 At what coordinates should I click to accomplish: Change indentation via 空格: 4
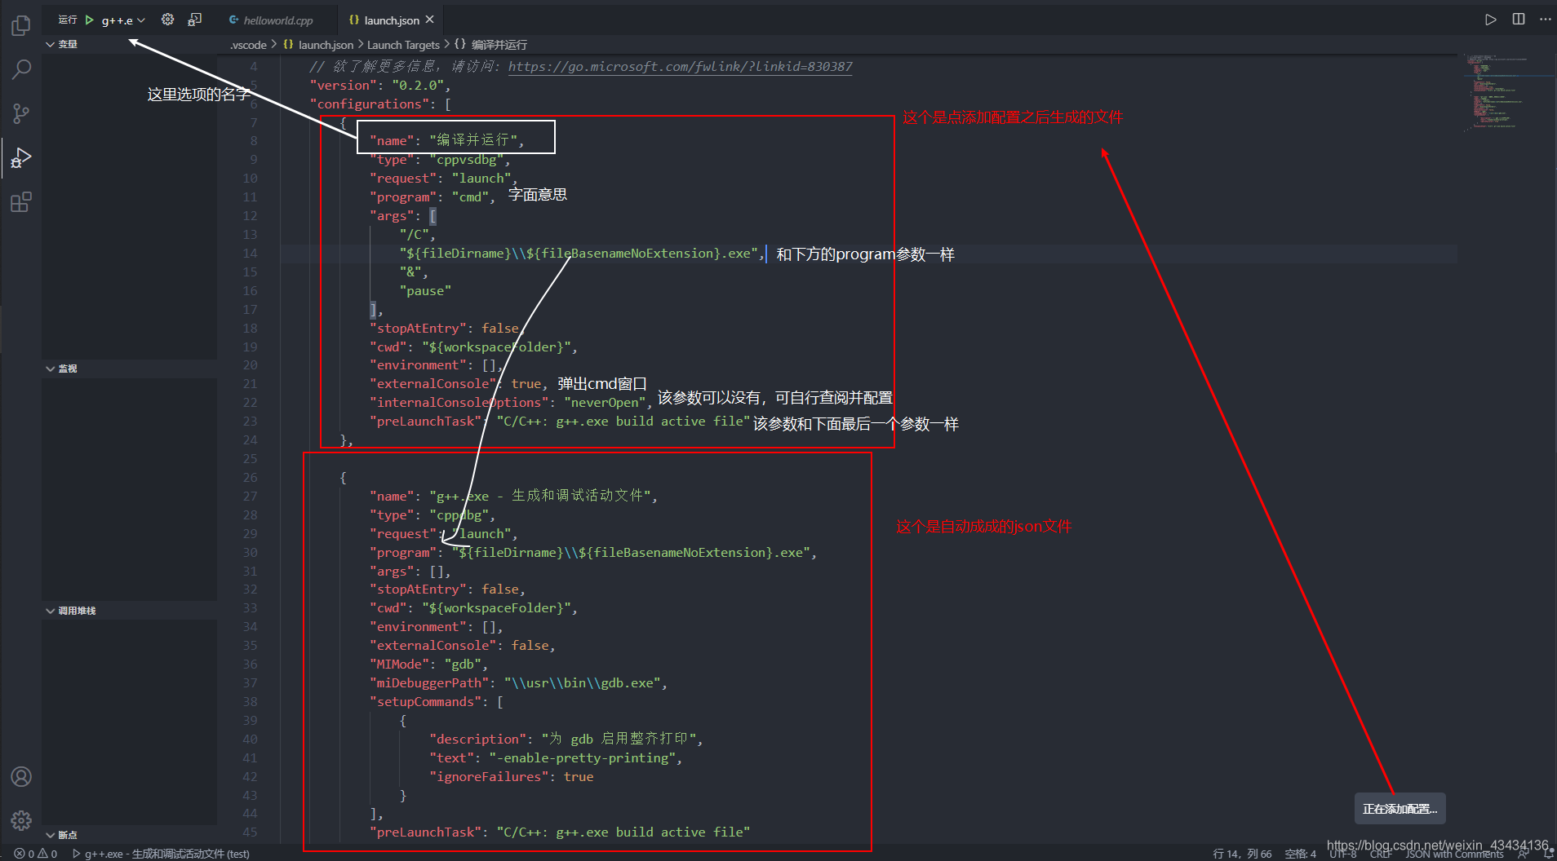(x=1300, y=854)
